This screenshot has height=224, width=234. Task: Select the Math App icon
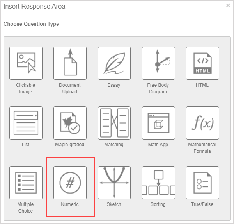pos(158,123)
